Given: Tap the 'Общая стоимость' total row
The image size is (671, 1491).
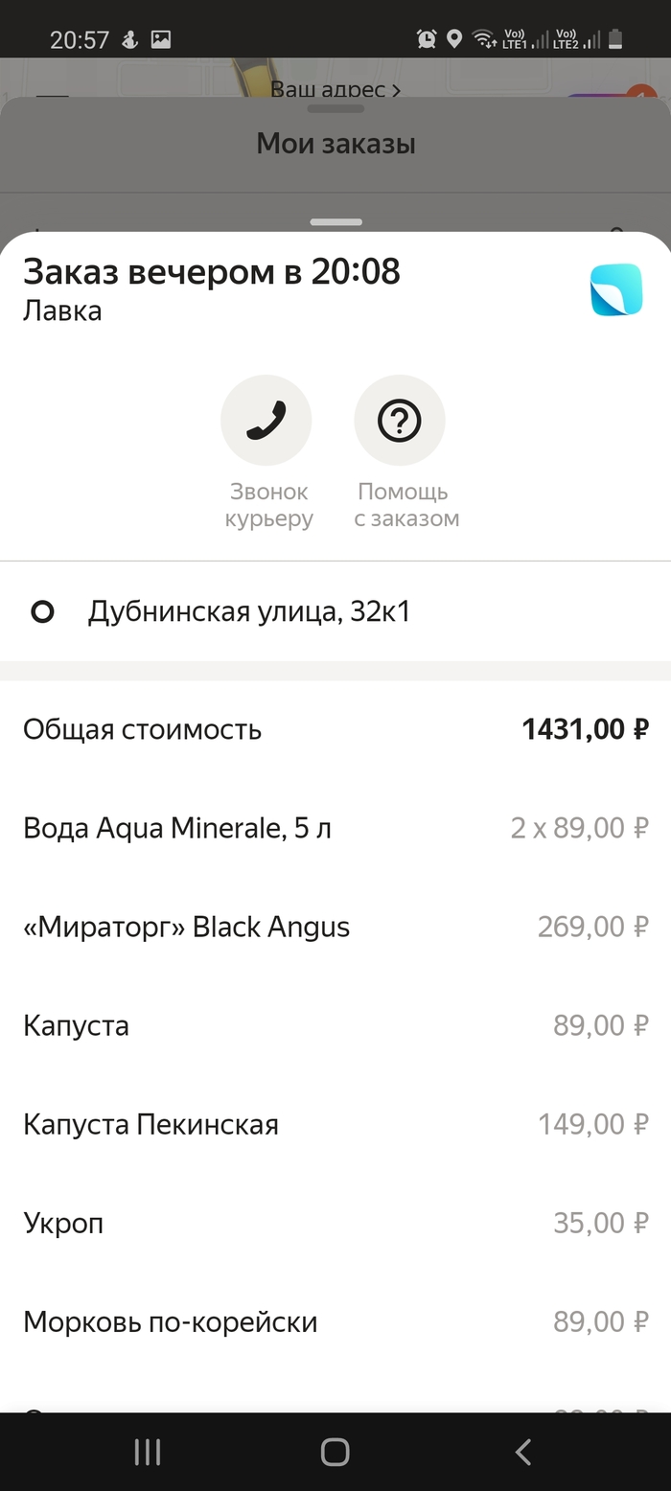Looking at the screenshot, I should click(x=142, y=729).
